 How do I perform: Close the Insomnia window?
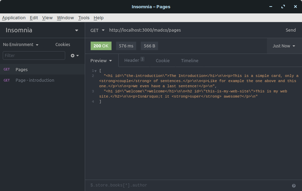coord(295,7)
